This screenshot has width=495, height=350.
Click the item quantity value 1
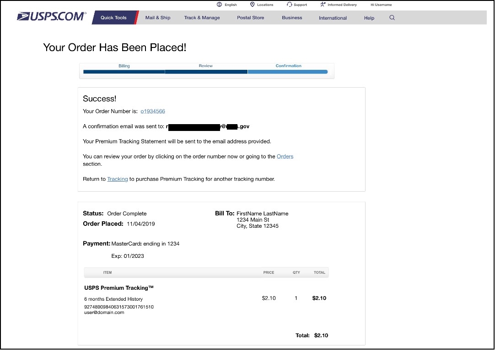point(296,298)
